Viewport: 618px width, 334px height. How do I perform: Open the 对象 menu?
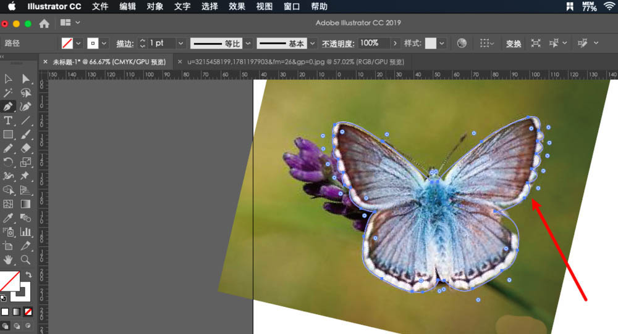click(x=155, y=7)
